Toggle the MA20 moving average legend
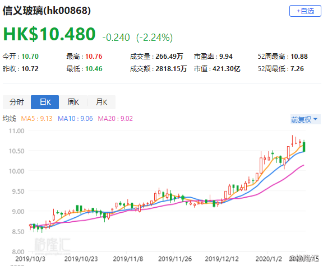Image resolution: width=323 pixels, height=266 pixels. pyautogui.click(x=115, y=119)
